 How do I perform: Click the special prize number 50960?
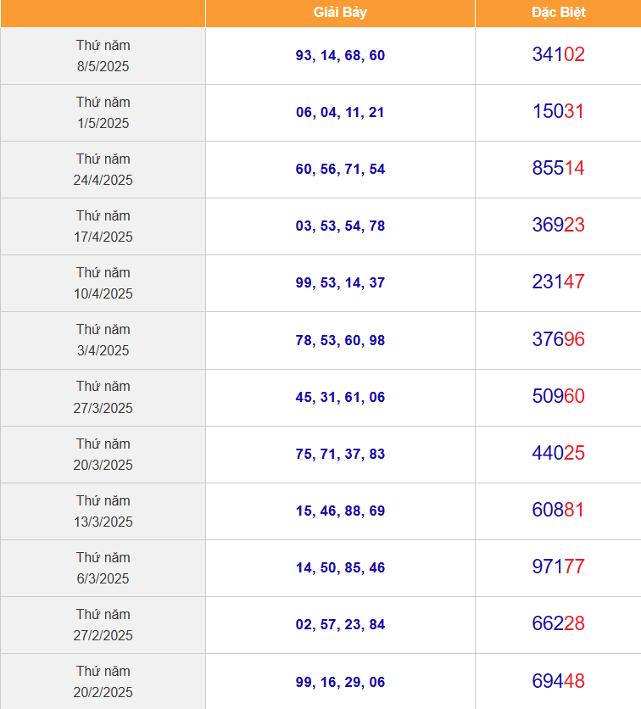558,396
